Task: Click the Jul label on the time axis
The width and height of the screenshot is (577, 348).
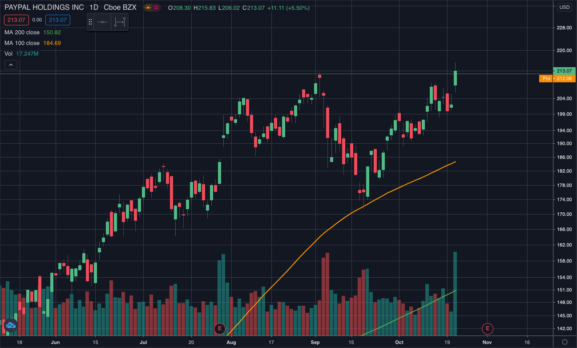Action: tap(143, 342)
